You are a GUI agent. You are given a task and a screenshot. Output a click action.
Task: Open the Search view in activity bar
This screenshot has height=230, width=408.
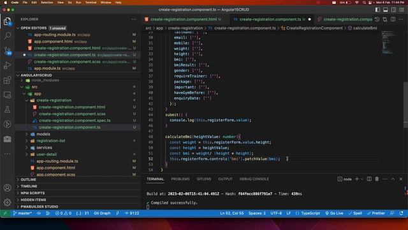pos(7,36)
